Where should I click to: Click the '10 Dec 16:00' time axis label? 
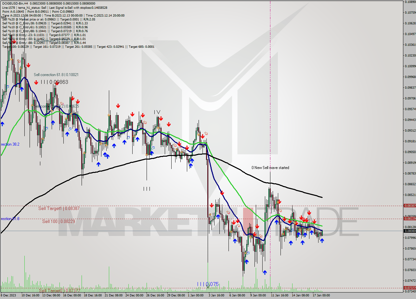click(31, 295)
